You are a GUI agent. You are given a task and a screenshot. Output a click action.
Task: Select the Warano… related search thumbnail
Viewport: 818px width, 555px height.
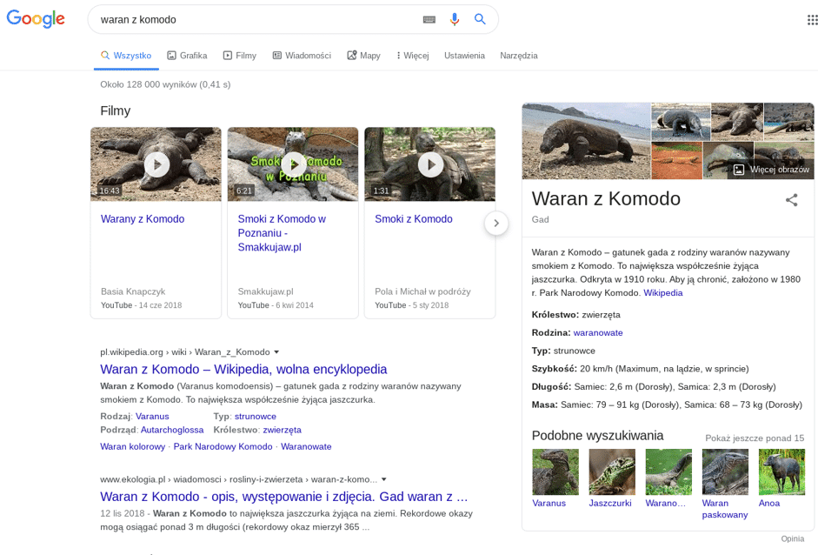(x=668, y=472)
